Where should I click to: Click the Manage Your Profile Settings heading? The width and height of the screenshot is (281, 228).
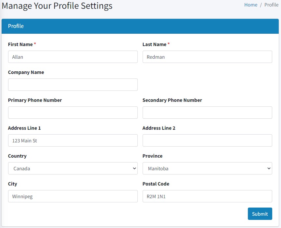click(57, 6)
